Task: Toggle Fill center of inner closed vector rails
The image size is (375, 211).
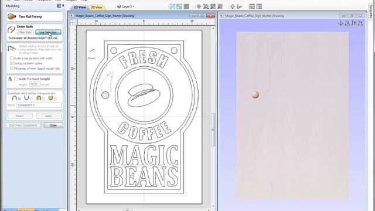Action: click(12, 69)
